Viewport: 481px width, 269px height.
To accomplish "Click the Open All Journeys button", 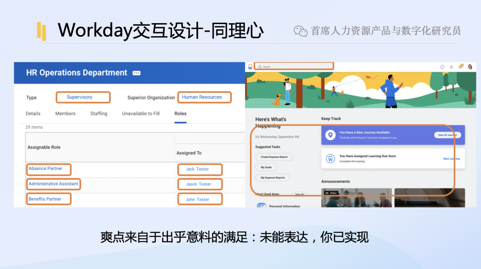I will (448, 135).
